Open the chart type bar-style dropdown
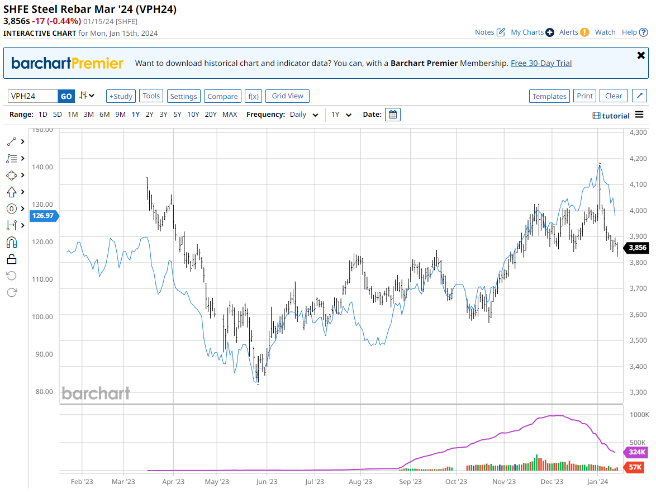The image size is (656, 498). coord(87,96)
